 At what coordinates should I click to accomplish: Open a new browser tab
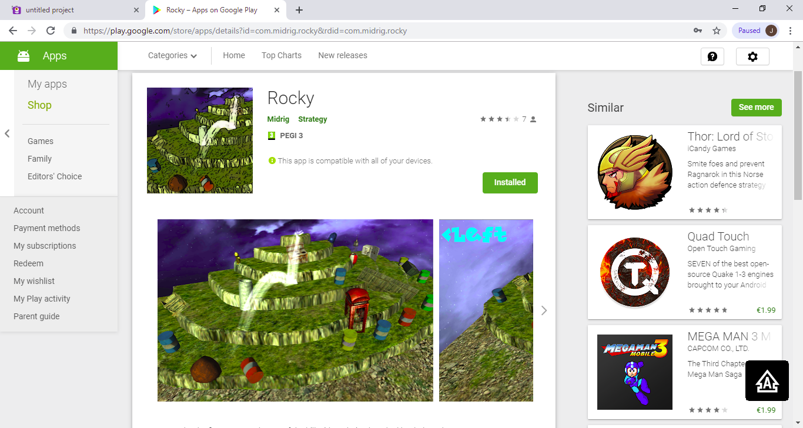(x=299, y=10)
